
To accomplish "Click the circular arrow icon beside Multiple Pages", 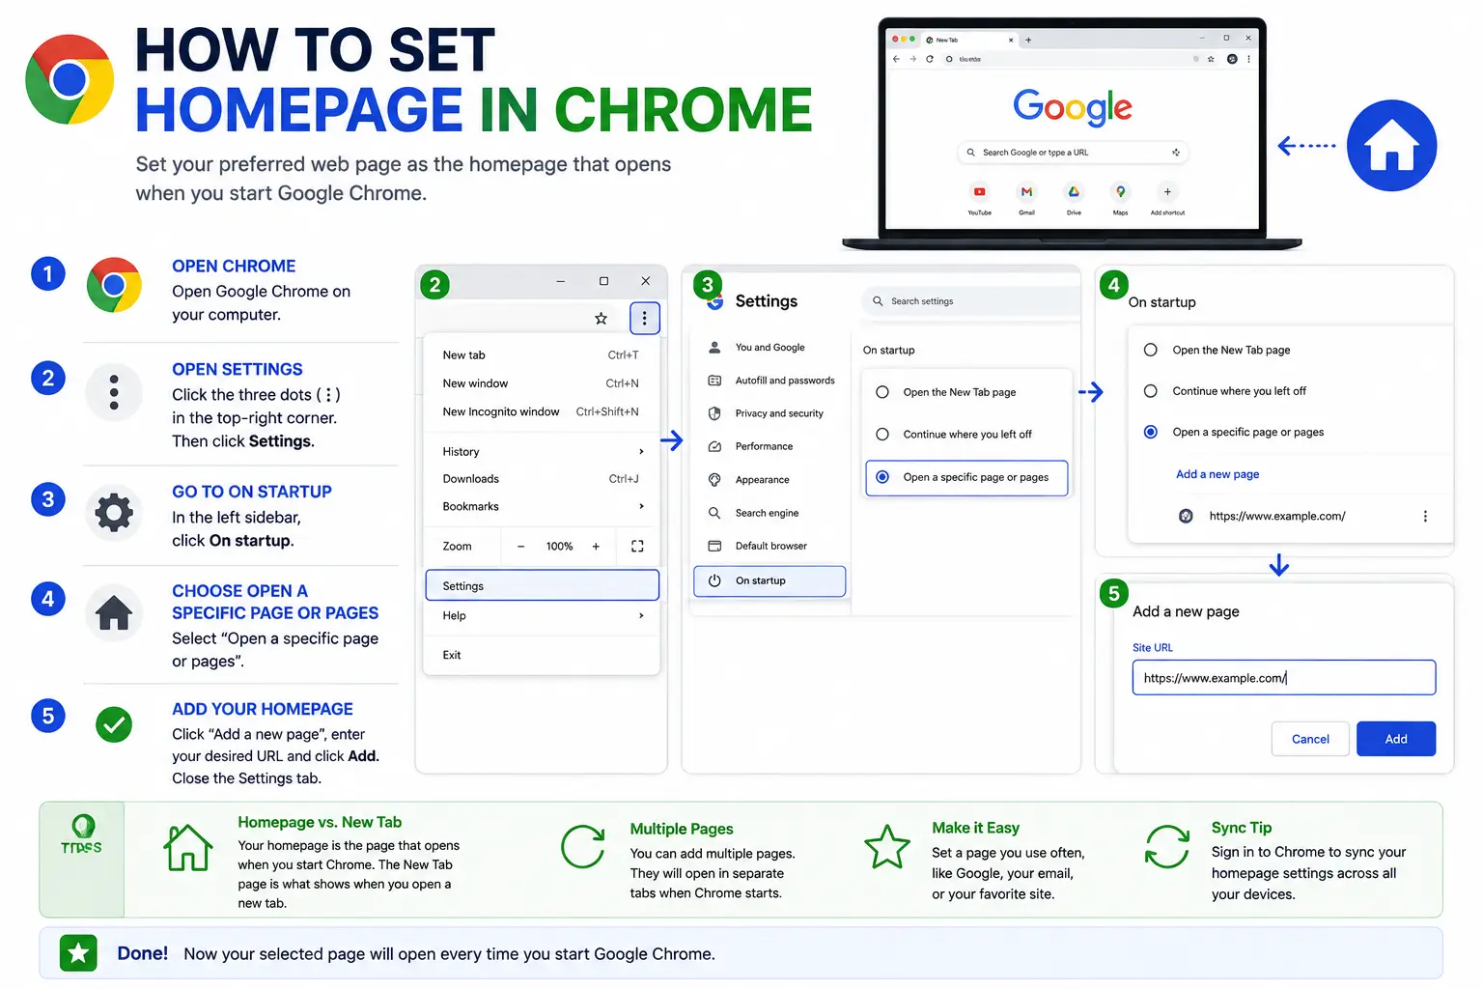I will tap(583, 847).
